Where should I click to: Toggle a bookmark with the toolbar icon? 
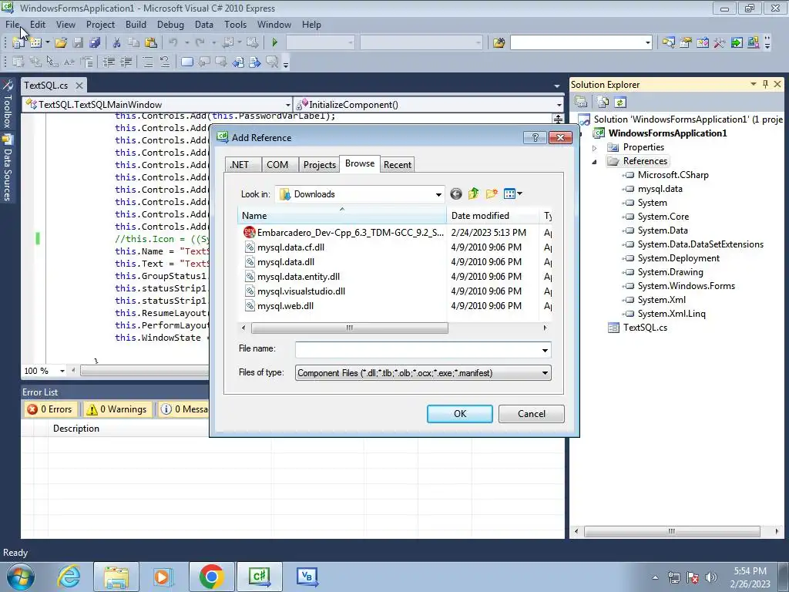click(x=186, y=62)
